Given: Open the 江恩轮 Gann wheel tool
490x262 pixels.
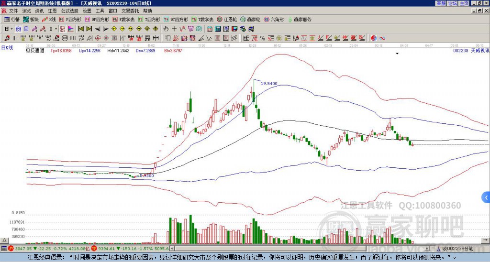Looking at the screenshot, I should click(x=227, y=19).
